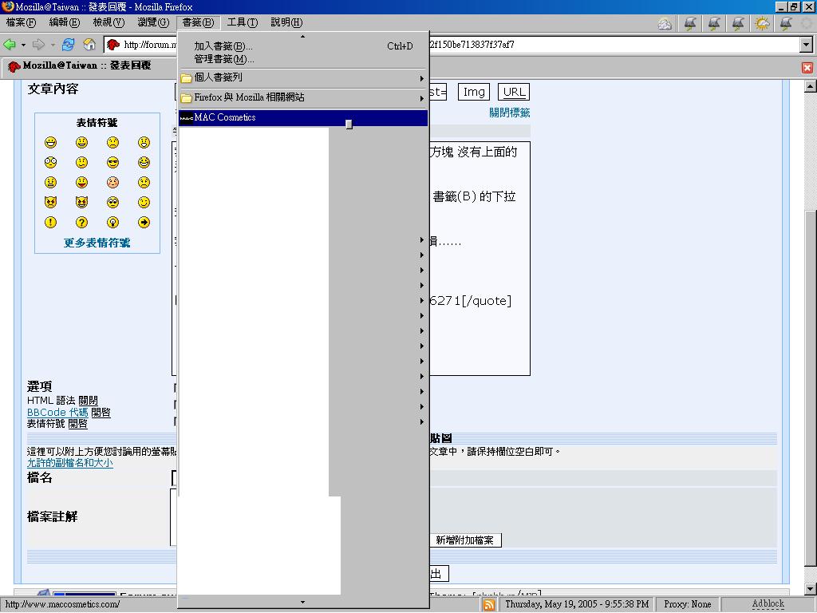Image resolution: width=817 pixels, height=613 pixels.
Task: Click the grayed Forward arrow button
Action: pyautogui.click(x=38, y=45)
